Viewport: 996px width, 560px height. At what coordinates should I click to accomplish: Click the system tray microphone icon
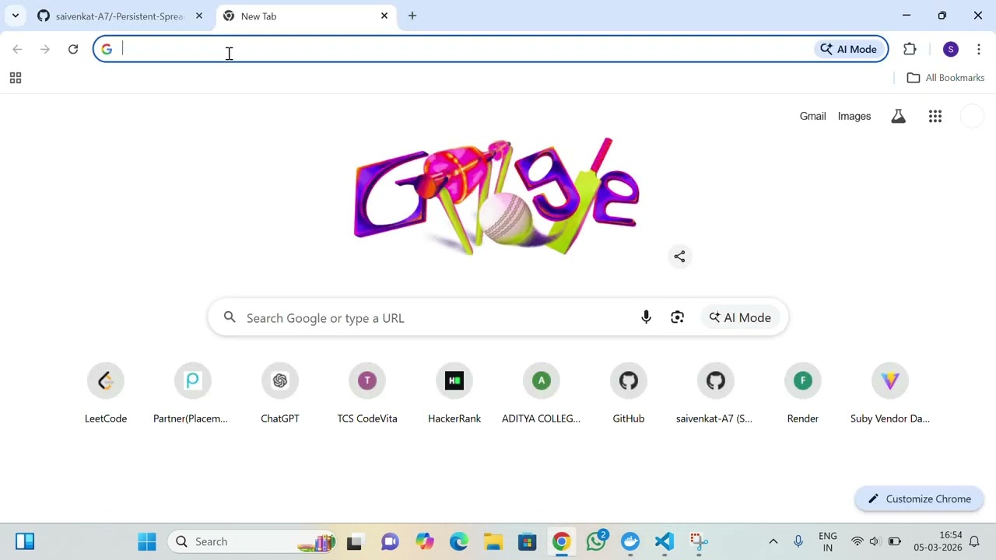pos(798,541)
